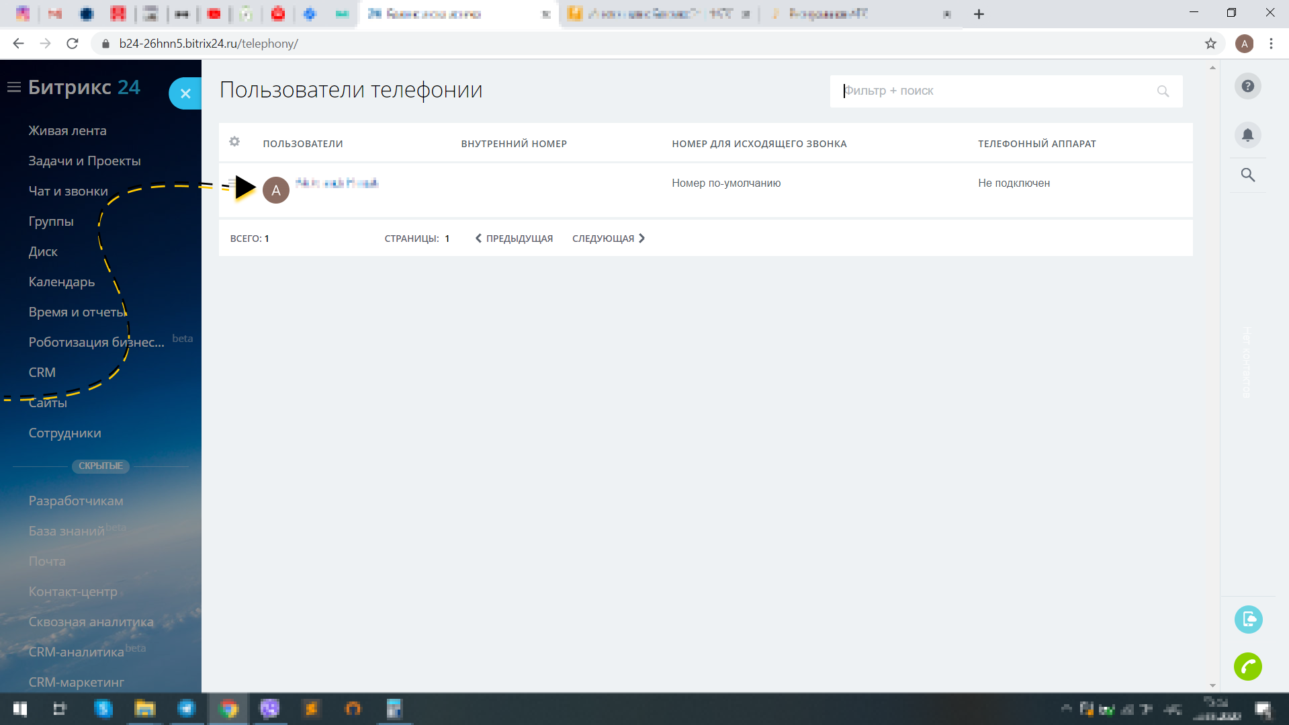
Task: Open the Bitrix24 hamburger menu icon
Action: click(13, 87)
